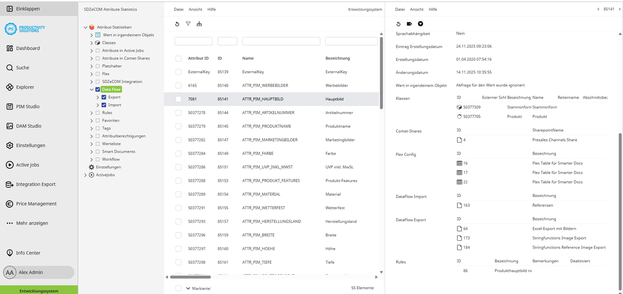Viewport: 623px width, 294px height.
Task: Open the Datei menu in the detail panel
Action: coord(400,9)
